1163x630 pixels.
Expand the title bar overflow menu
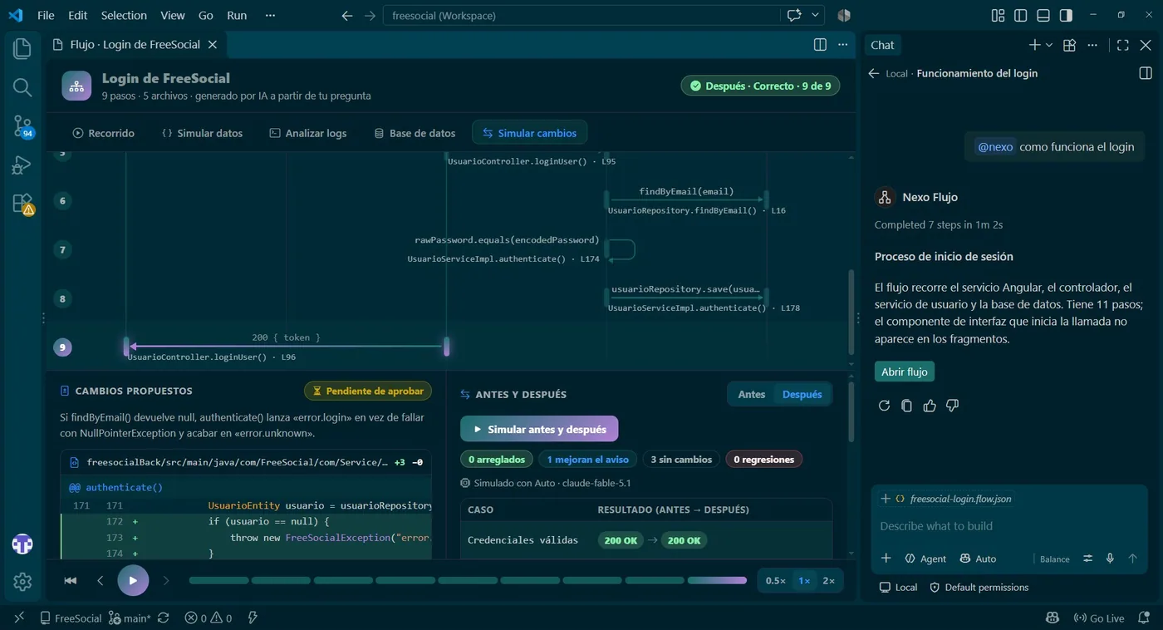coord(270,15)
